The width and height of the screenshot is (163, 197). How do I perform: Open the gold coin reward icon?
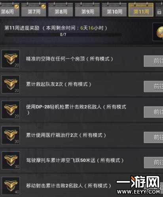[x=159, y=32]
